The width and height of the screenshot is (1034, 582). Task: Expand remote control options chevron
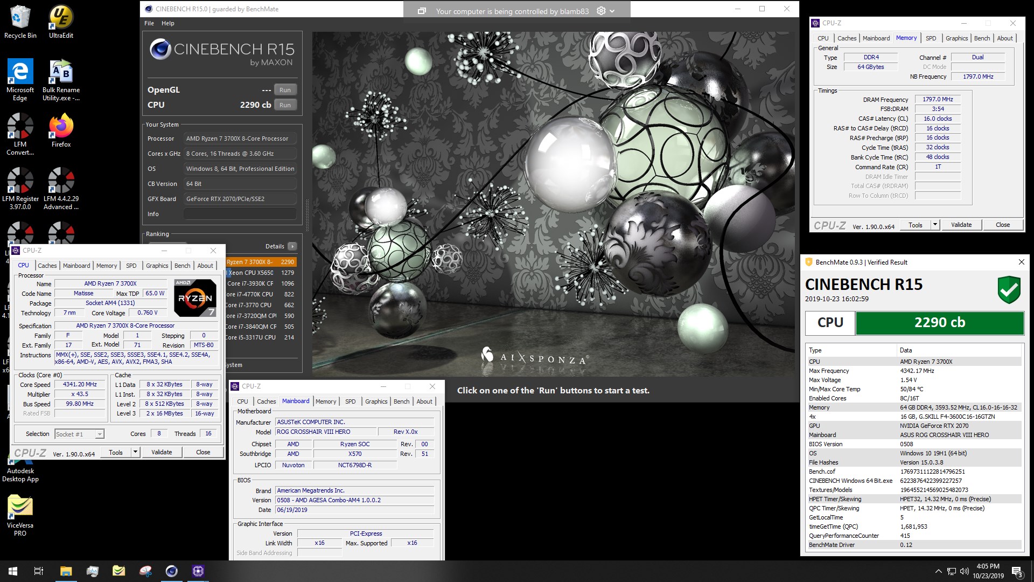(x=612, y=11)
